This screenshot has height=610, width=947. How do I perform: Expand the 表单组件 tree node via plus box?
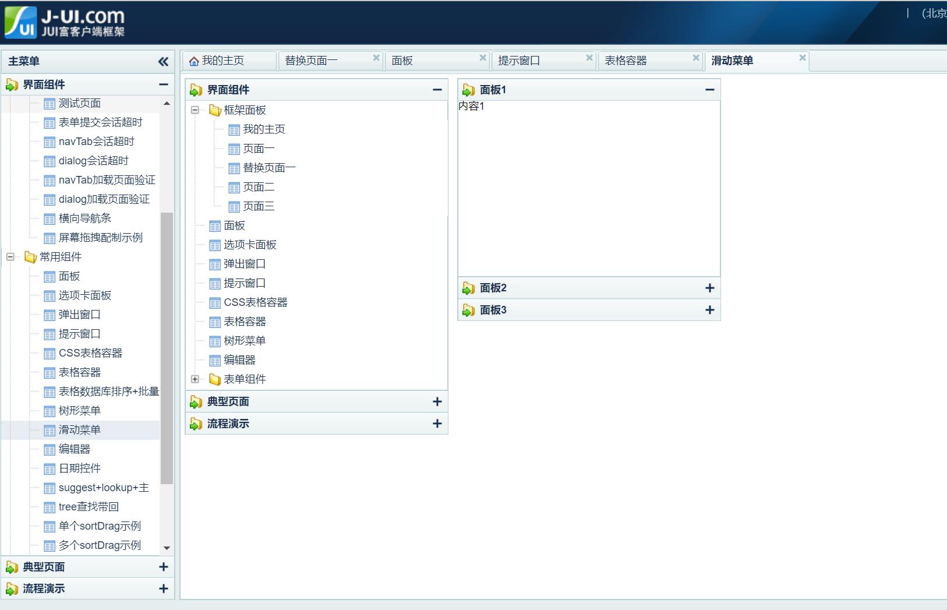196,379
